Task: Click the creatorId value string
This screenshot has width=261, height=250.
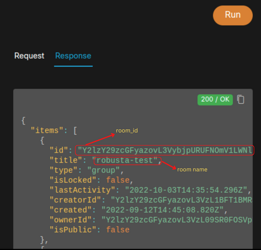Action: pos(182,200)
